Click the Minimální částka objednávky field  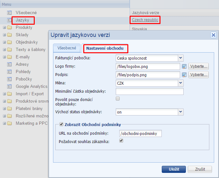click(x=150, y=91)
